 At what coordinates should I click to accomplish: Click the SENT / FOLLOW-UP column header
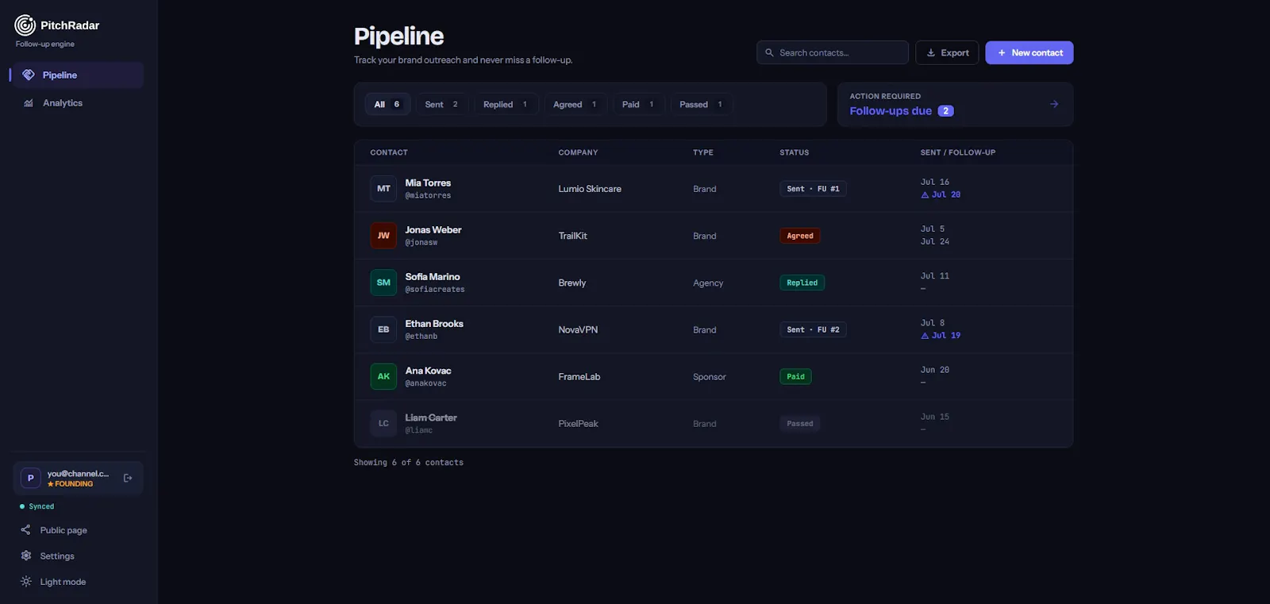click(x=957, y=152)
